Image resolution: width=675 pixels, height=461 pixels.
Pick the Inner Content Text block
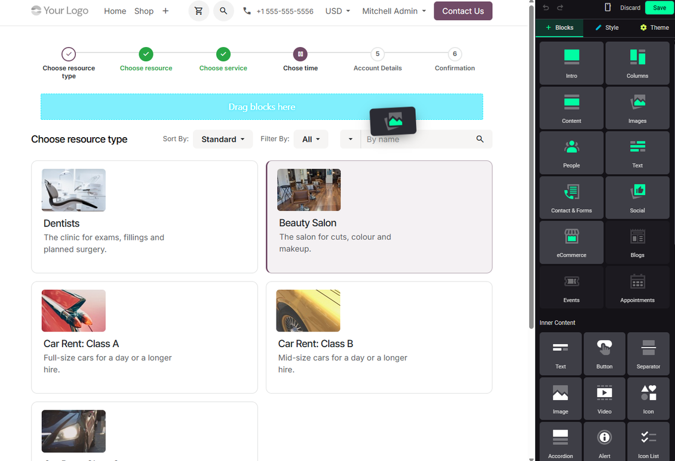coord(560,354)
